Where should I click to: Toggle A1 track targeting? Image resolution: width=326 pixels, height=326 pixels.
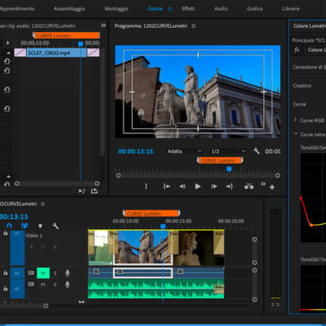17,273
